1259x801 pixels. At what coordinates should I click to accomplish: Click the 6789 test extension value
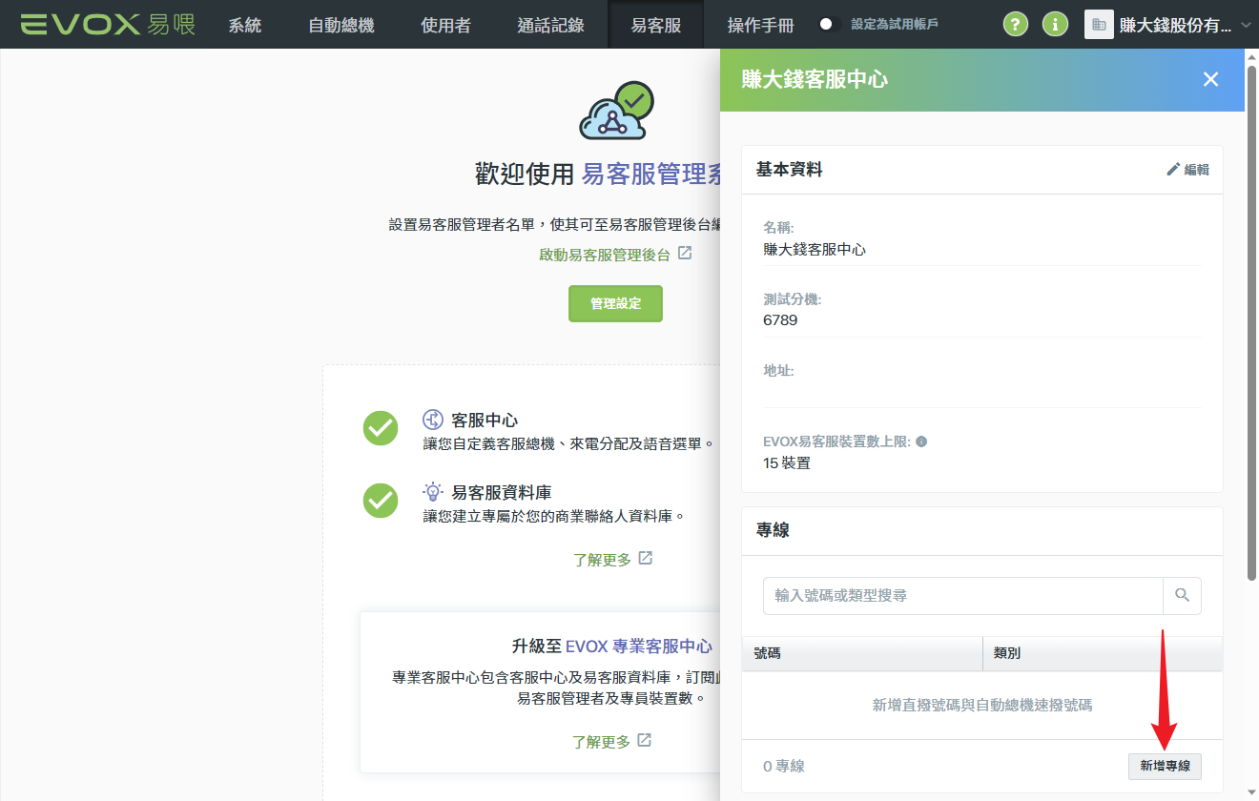(x=780, y=320)
